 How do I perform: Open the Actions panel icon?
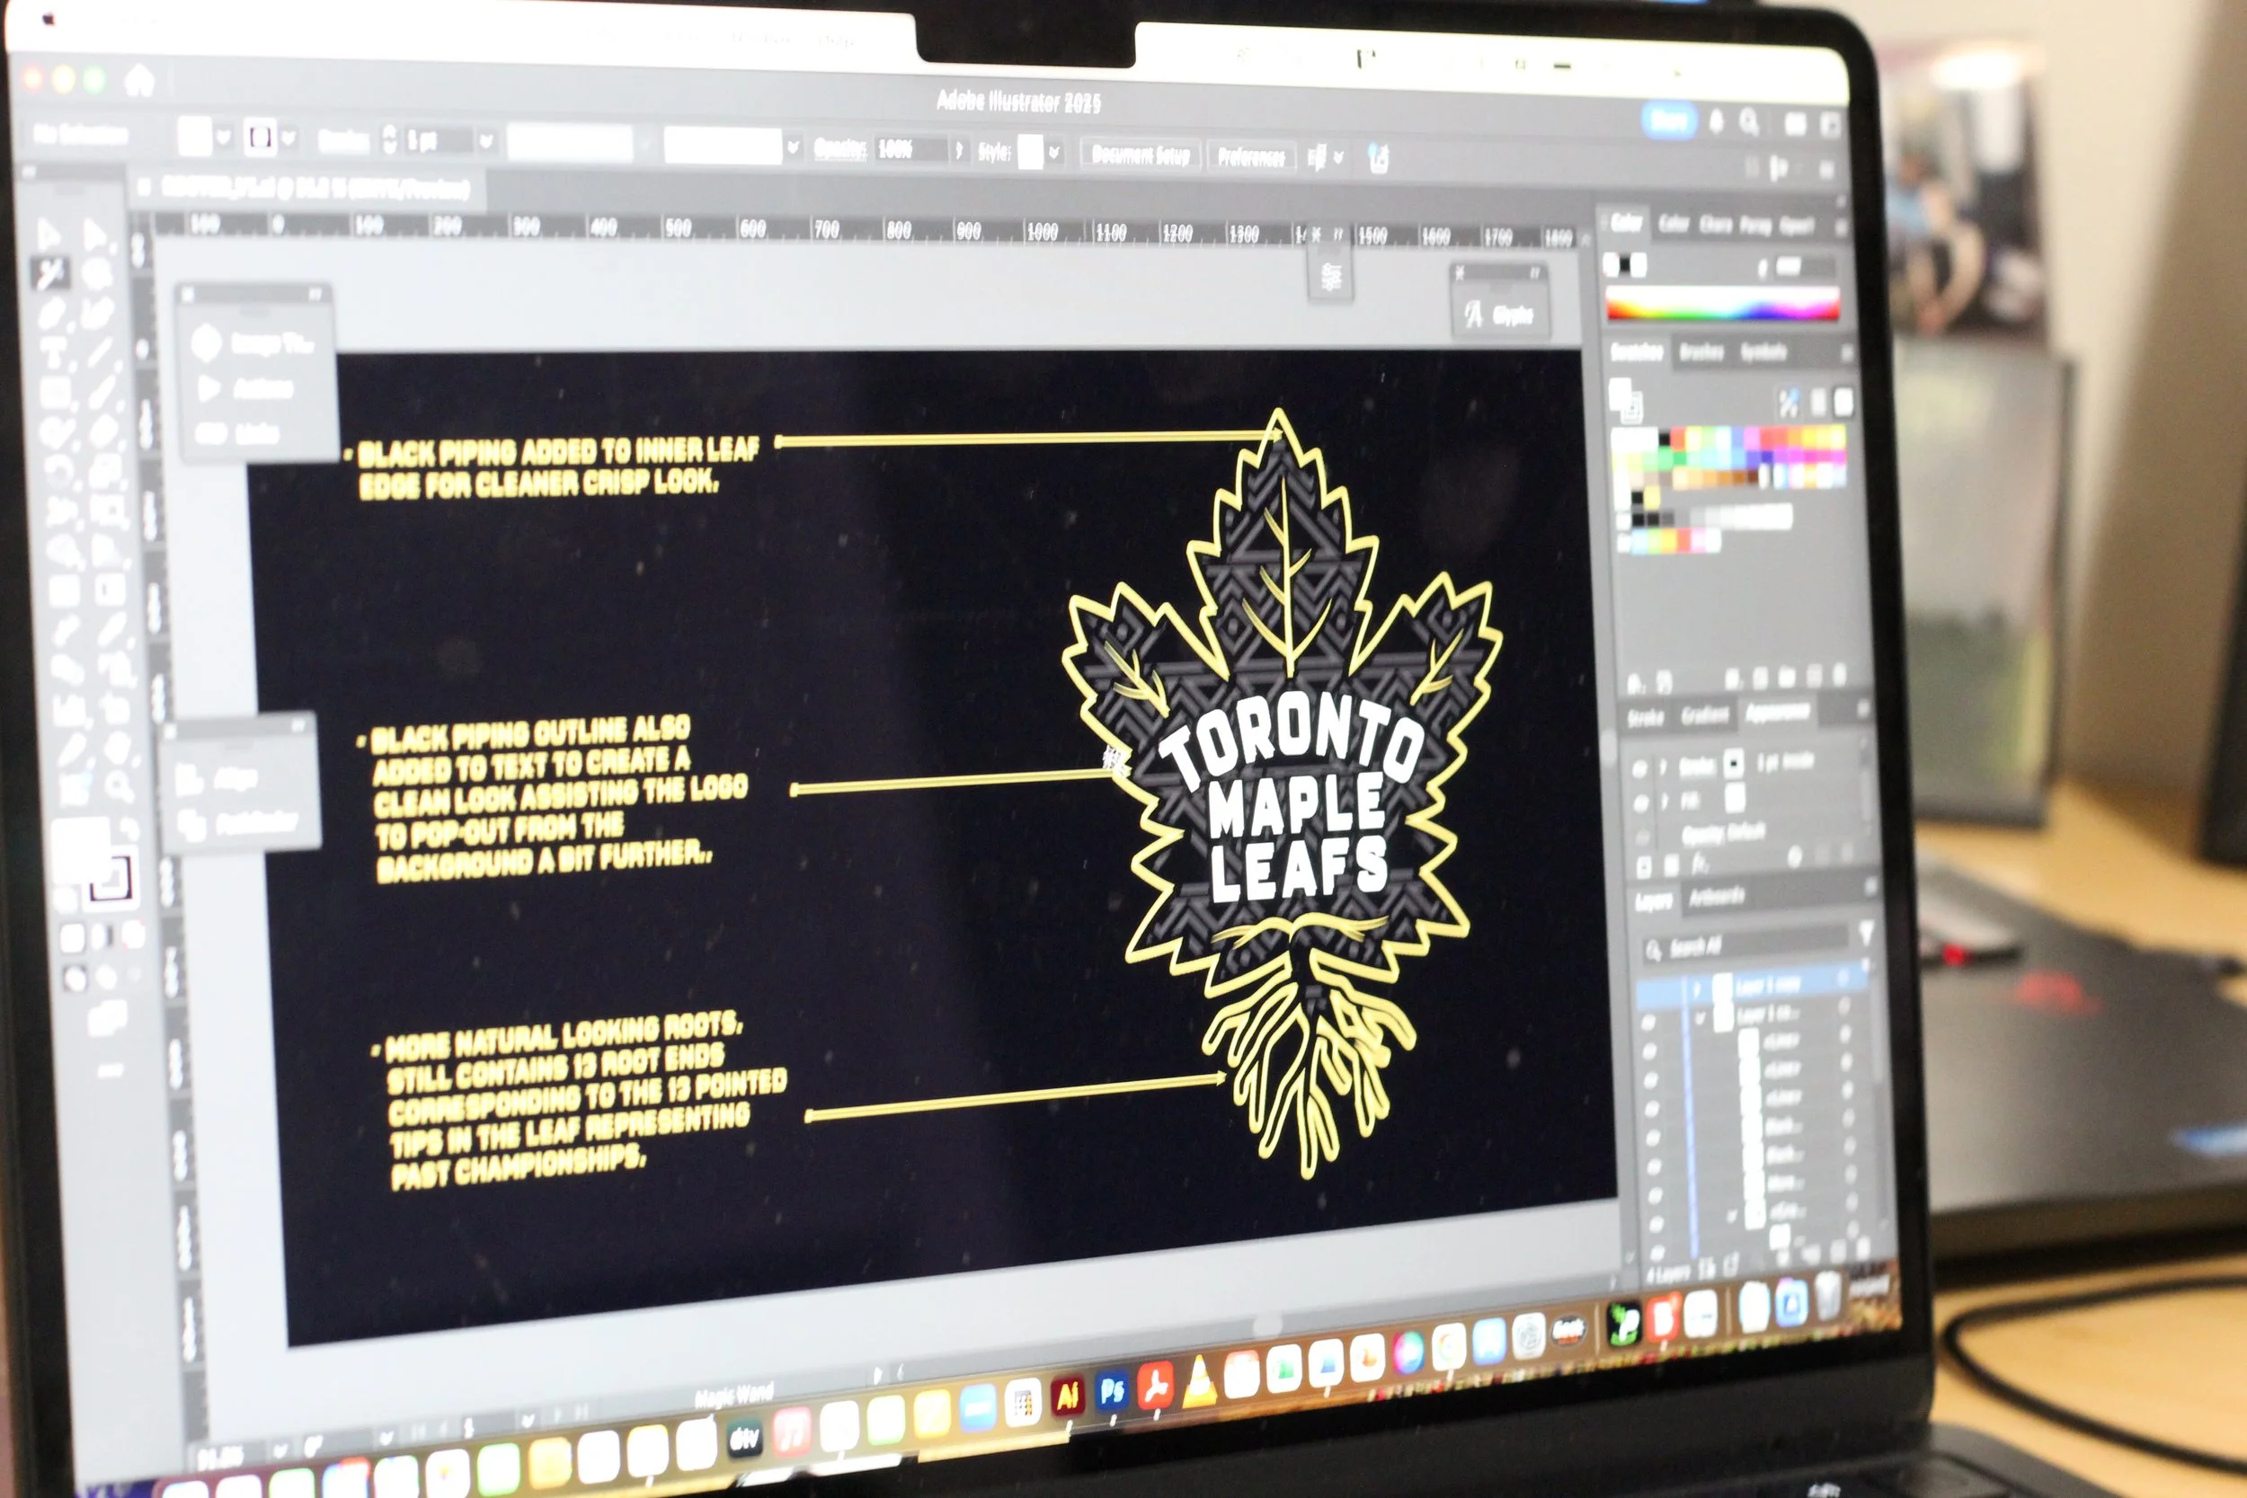pos(208,388)
